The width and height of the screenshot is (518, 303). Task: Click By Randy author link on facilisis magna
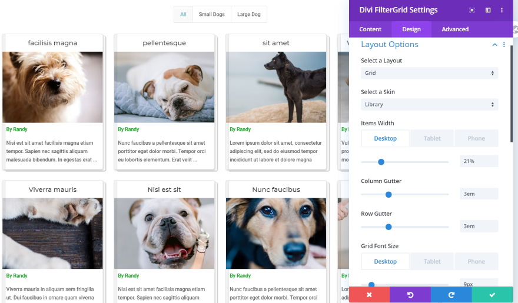(x=17, y=129)
